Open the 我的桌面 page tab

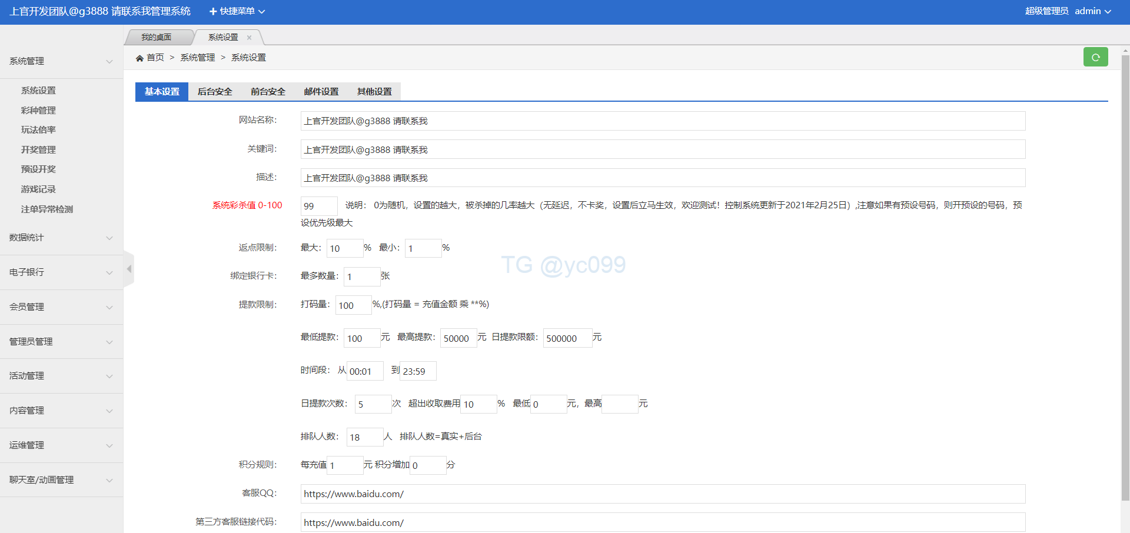click(157, 38)
